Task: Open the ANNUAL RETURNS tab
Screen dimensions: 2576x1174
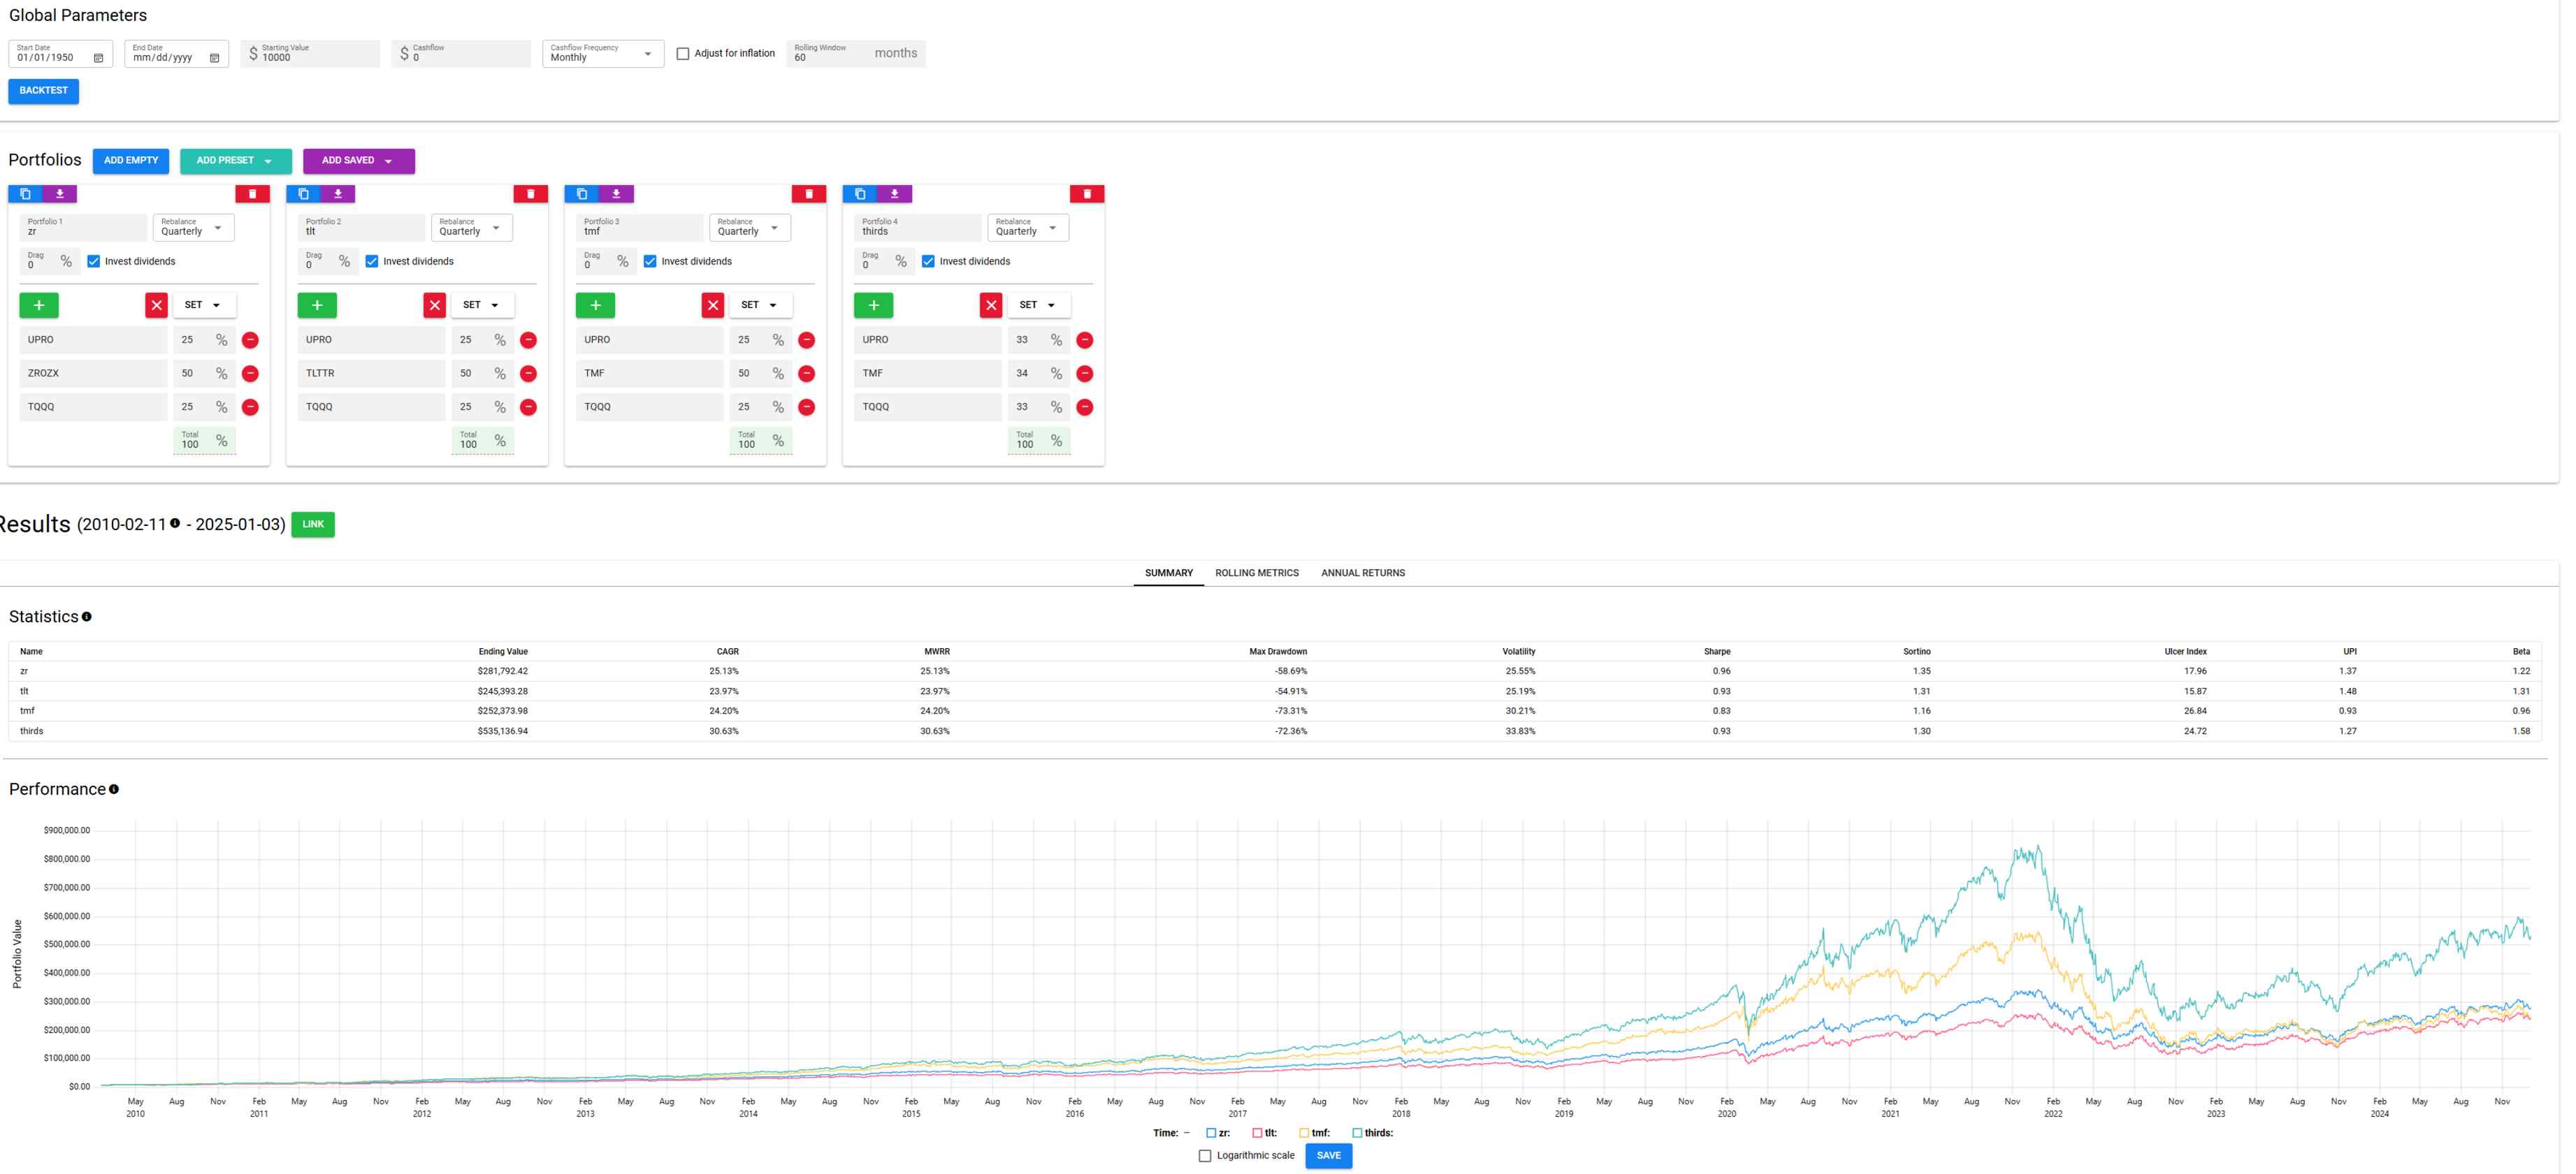Action: (1362, 573)
